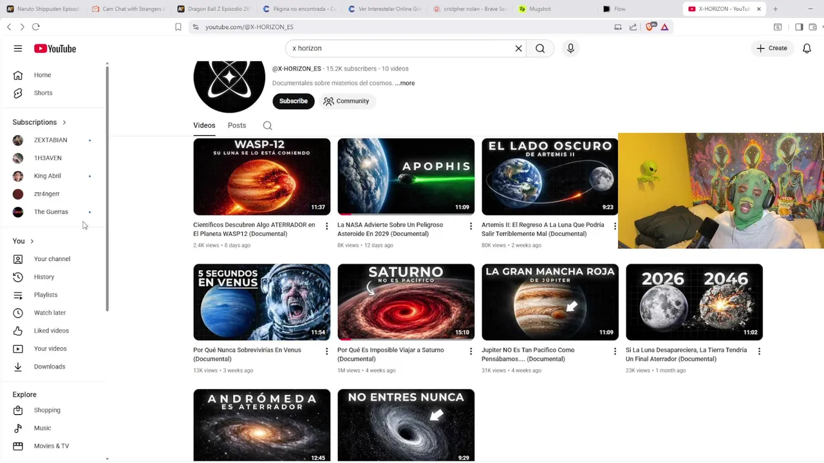The image size is (824, 463).
Task: Open options menu for the Artemis II video
Action: click(x=615, y=226)
